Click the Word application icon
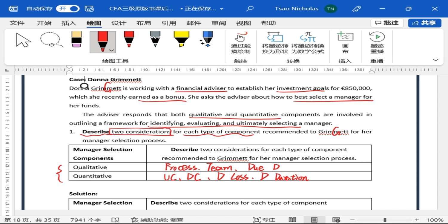The image size is (448, 224). 13,9
